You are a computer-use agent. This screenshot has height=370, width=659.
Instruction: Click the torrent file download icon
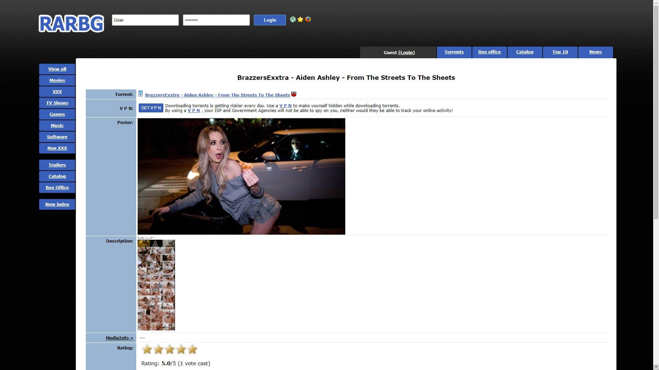point(140,94)
